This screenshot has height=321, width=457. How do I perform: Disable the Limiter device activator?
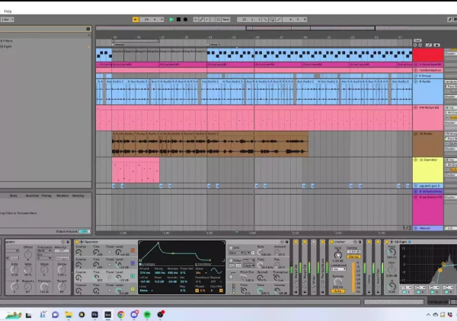(333, 242)
